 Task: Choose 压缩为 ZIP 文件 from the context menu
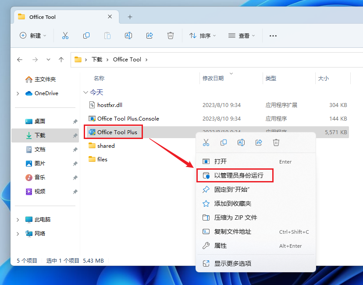(x=256, y=217)
